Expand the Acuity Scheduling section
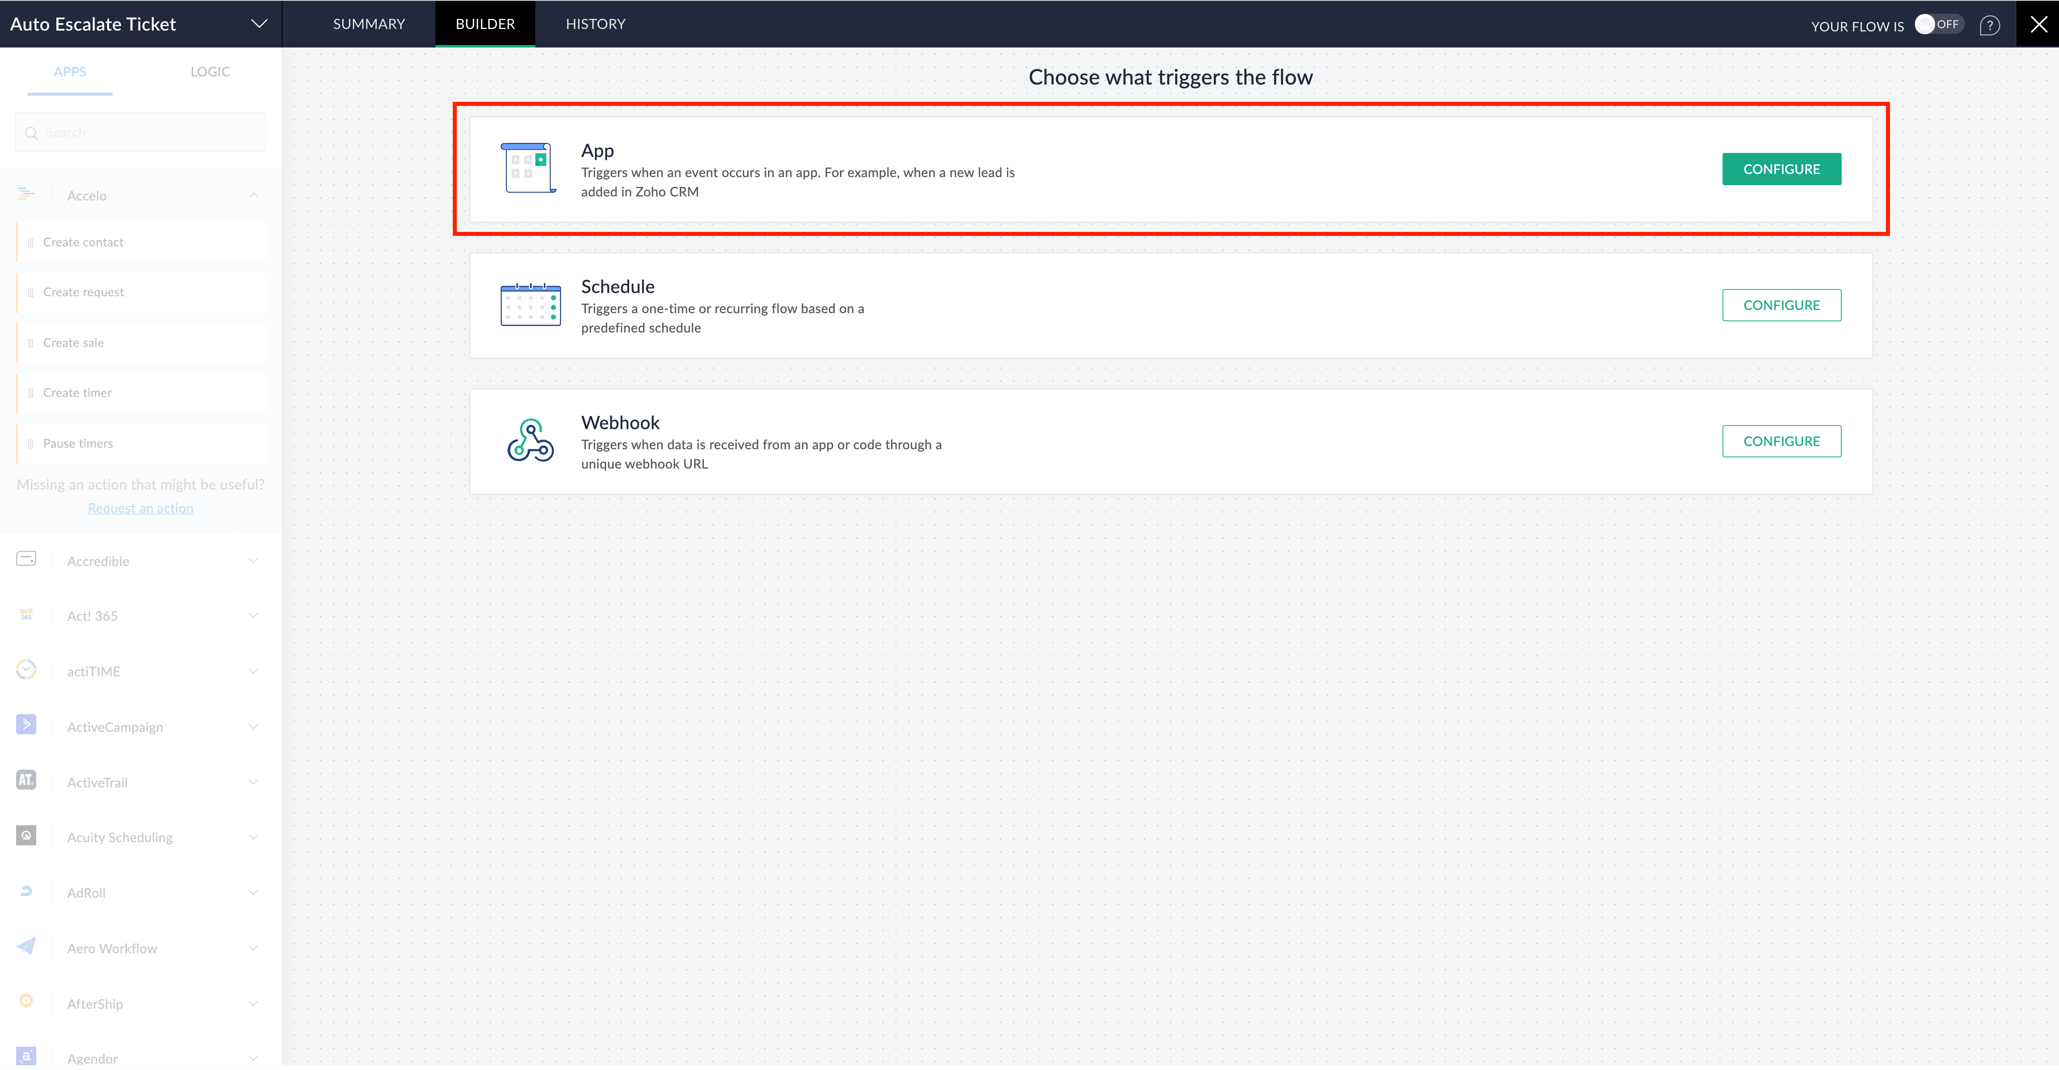Image resolution: width=2059 pixels, height=1070 pixels. pyautogui.click(x=254, y=837)
